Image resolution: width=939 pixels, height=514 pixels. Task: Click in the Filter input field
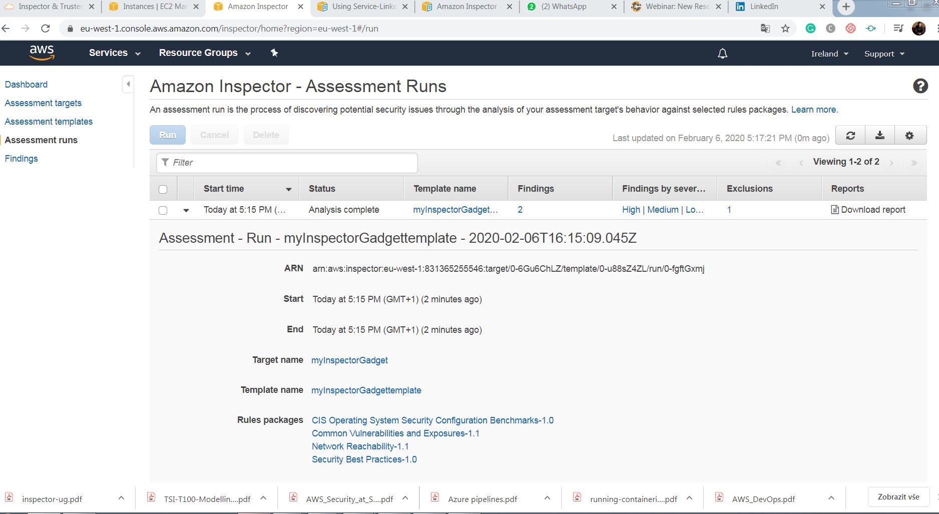pos(287,163)
